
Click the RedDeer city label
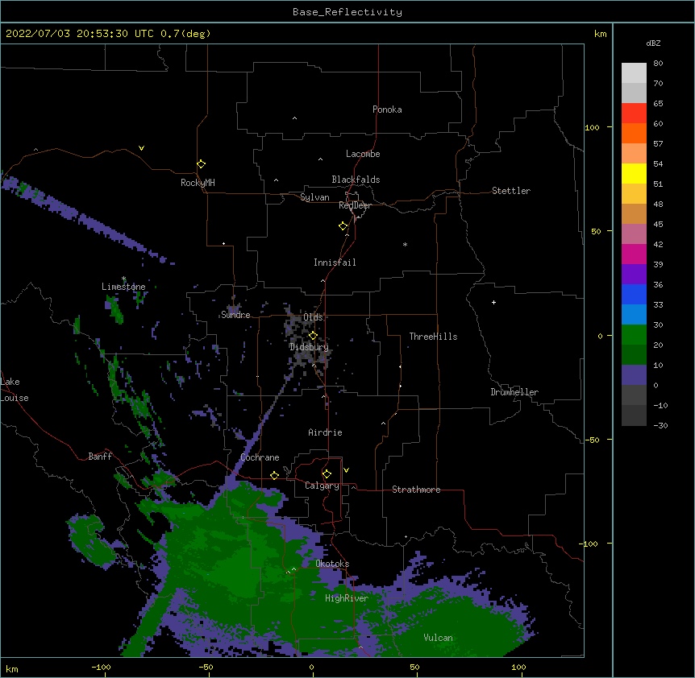click(355, 205)
